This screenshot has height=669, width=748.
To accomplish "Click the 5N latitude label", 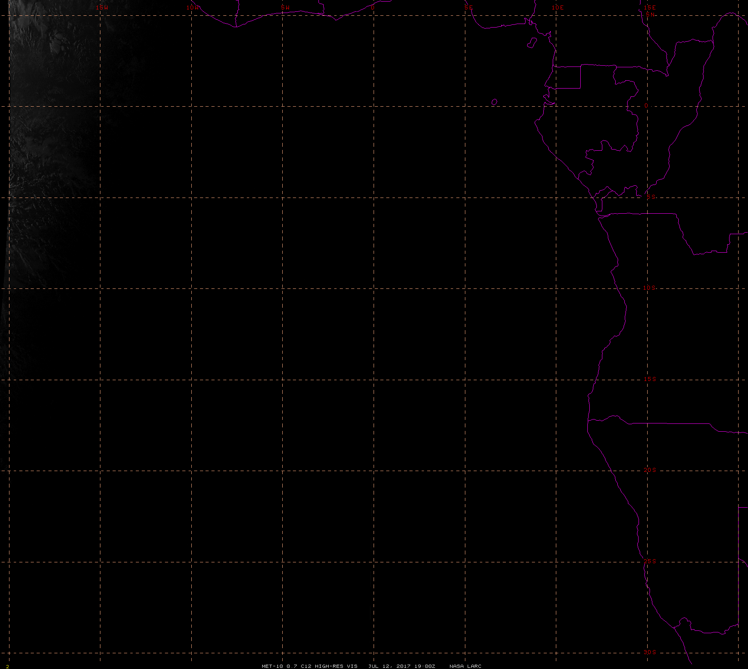I will 650,15.
